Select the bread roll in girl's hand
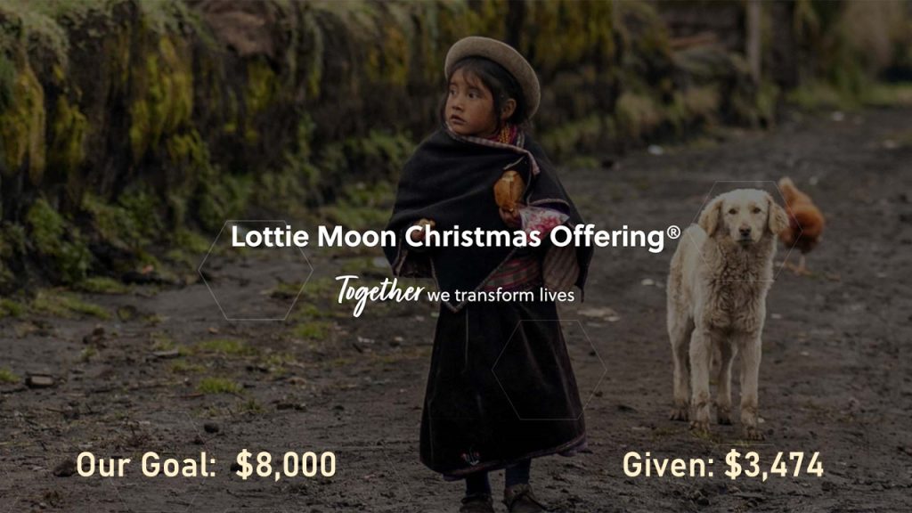Viewport: 912px width, 513px height. coord(509,191)
